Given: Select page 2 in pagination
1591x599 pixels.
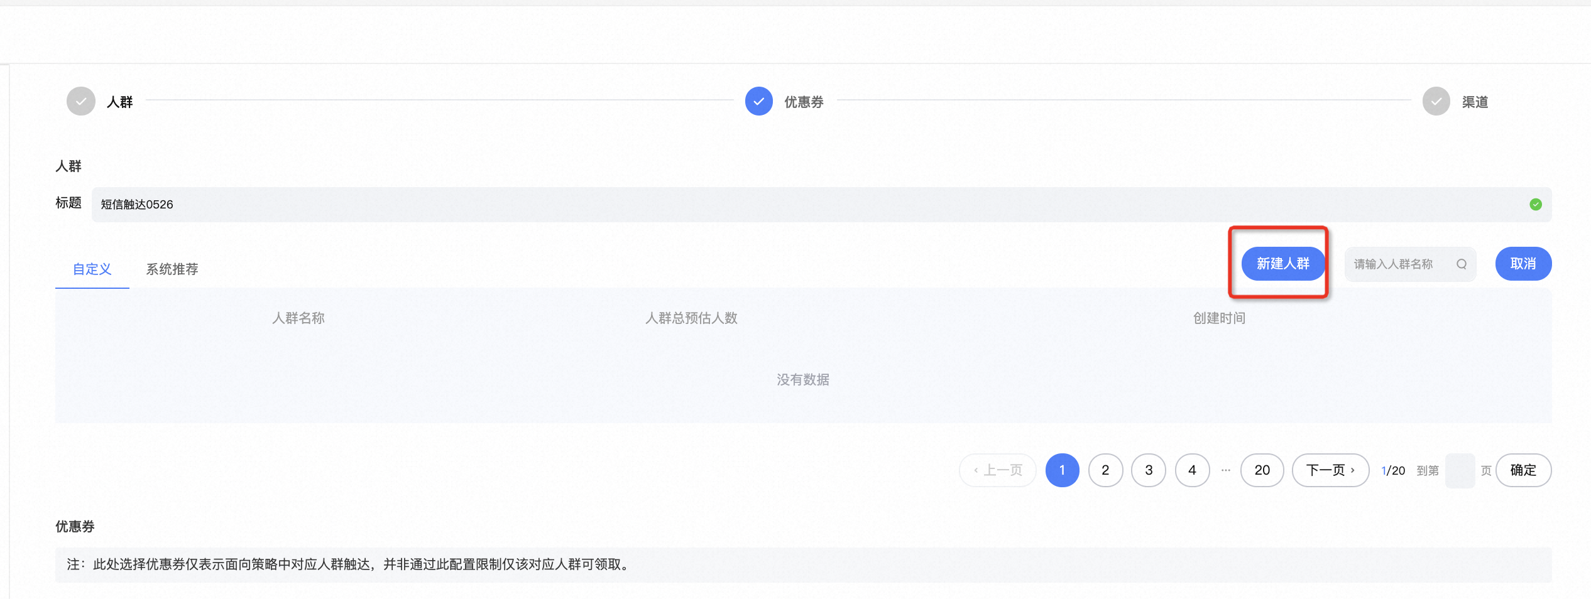Looking at the screenshot, I should coord(1105,470).
